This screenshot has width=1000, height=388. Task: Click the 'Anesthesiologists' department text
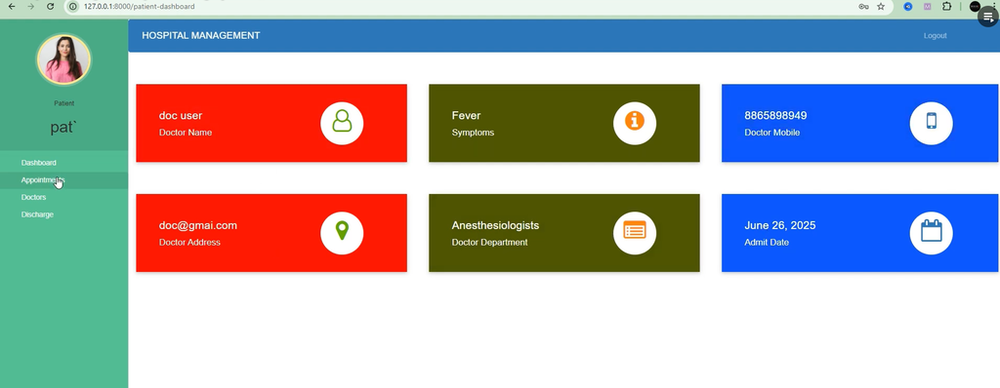(x=495, y=225)
